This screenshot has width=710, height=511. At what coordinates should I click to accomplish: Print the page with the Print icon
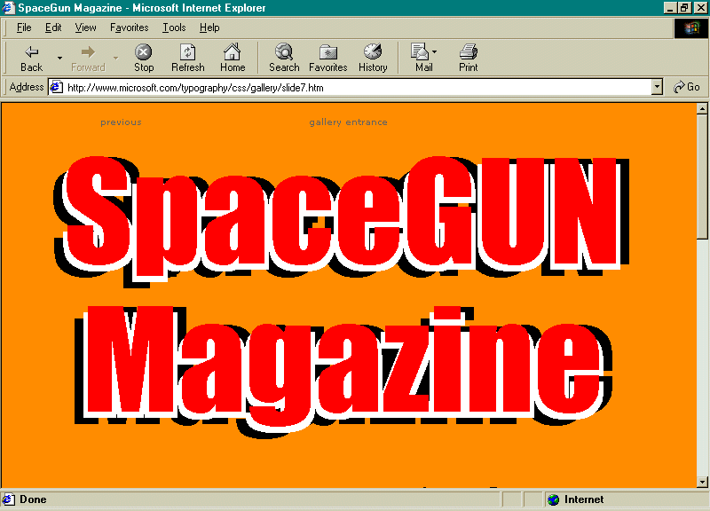click(469, 58)
